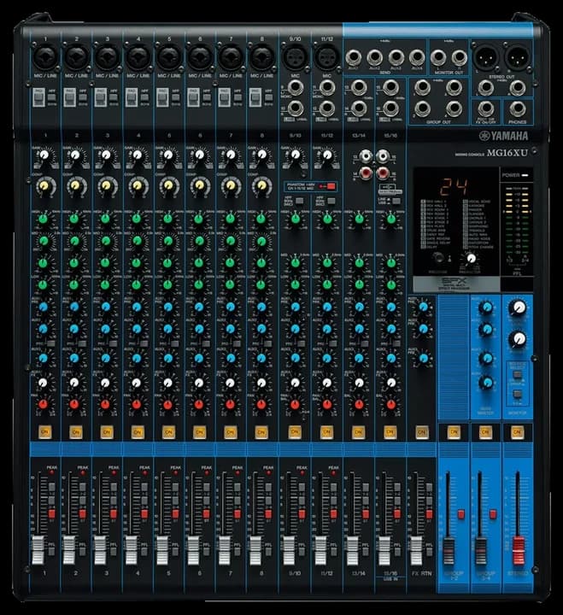Toggle the STEREO master ON button
This screenshot has width=563, height=615.
pos(517,432)
